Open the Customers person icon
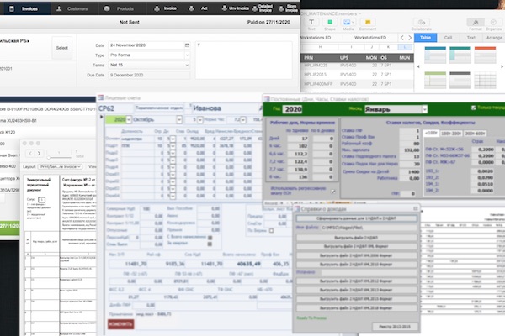Viewport: 505px width, 336px height. point(59,8)
